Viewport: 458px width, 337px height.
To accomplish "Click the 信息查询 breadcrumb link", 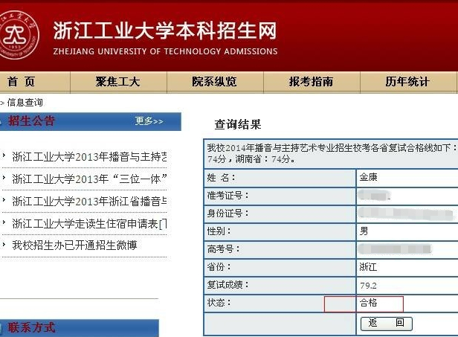I will 25,103.
